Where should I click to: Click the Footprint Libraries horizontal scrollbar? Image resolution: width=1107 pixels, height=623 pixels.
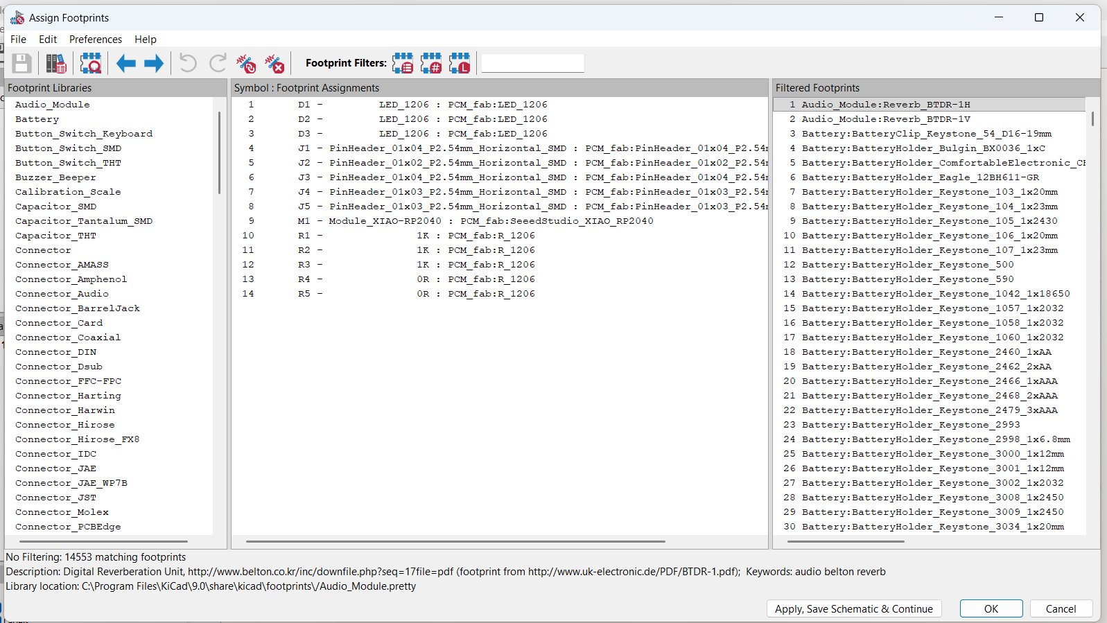click(102, 541)
